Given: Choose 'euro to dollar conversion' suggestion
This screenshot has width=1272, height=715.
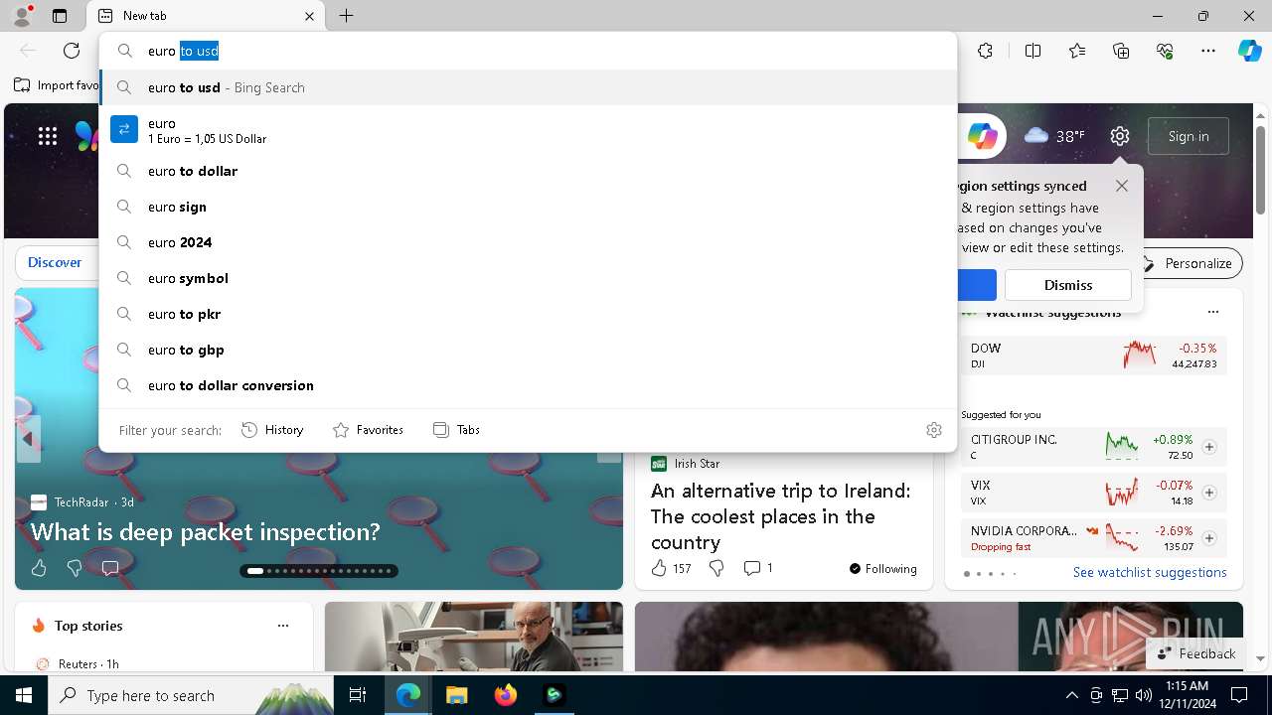Looking at the screenshot, I should [528, 385].
